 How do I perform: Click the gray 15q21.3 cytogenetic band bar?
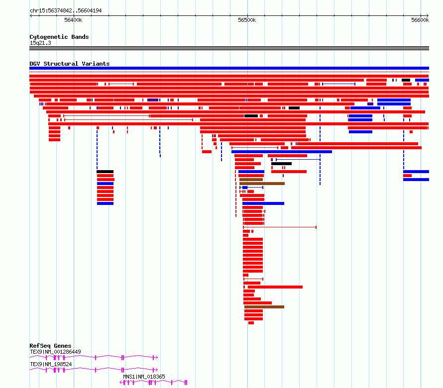(x=229, y=48)
